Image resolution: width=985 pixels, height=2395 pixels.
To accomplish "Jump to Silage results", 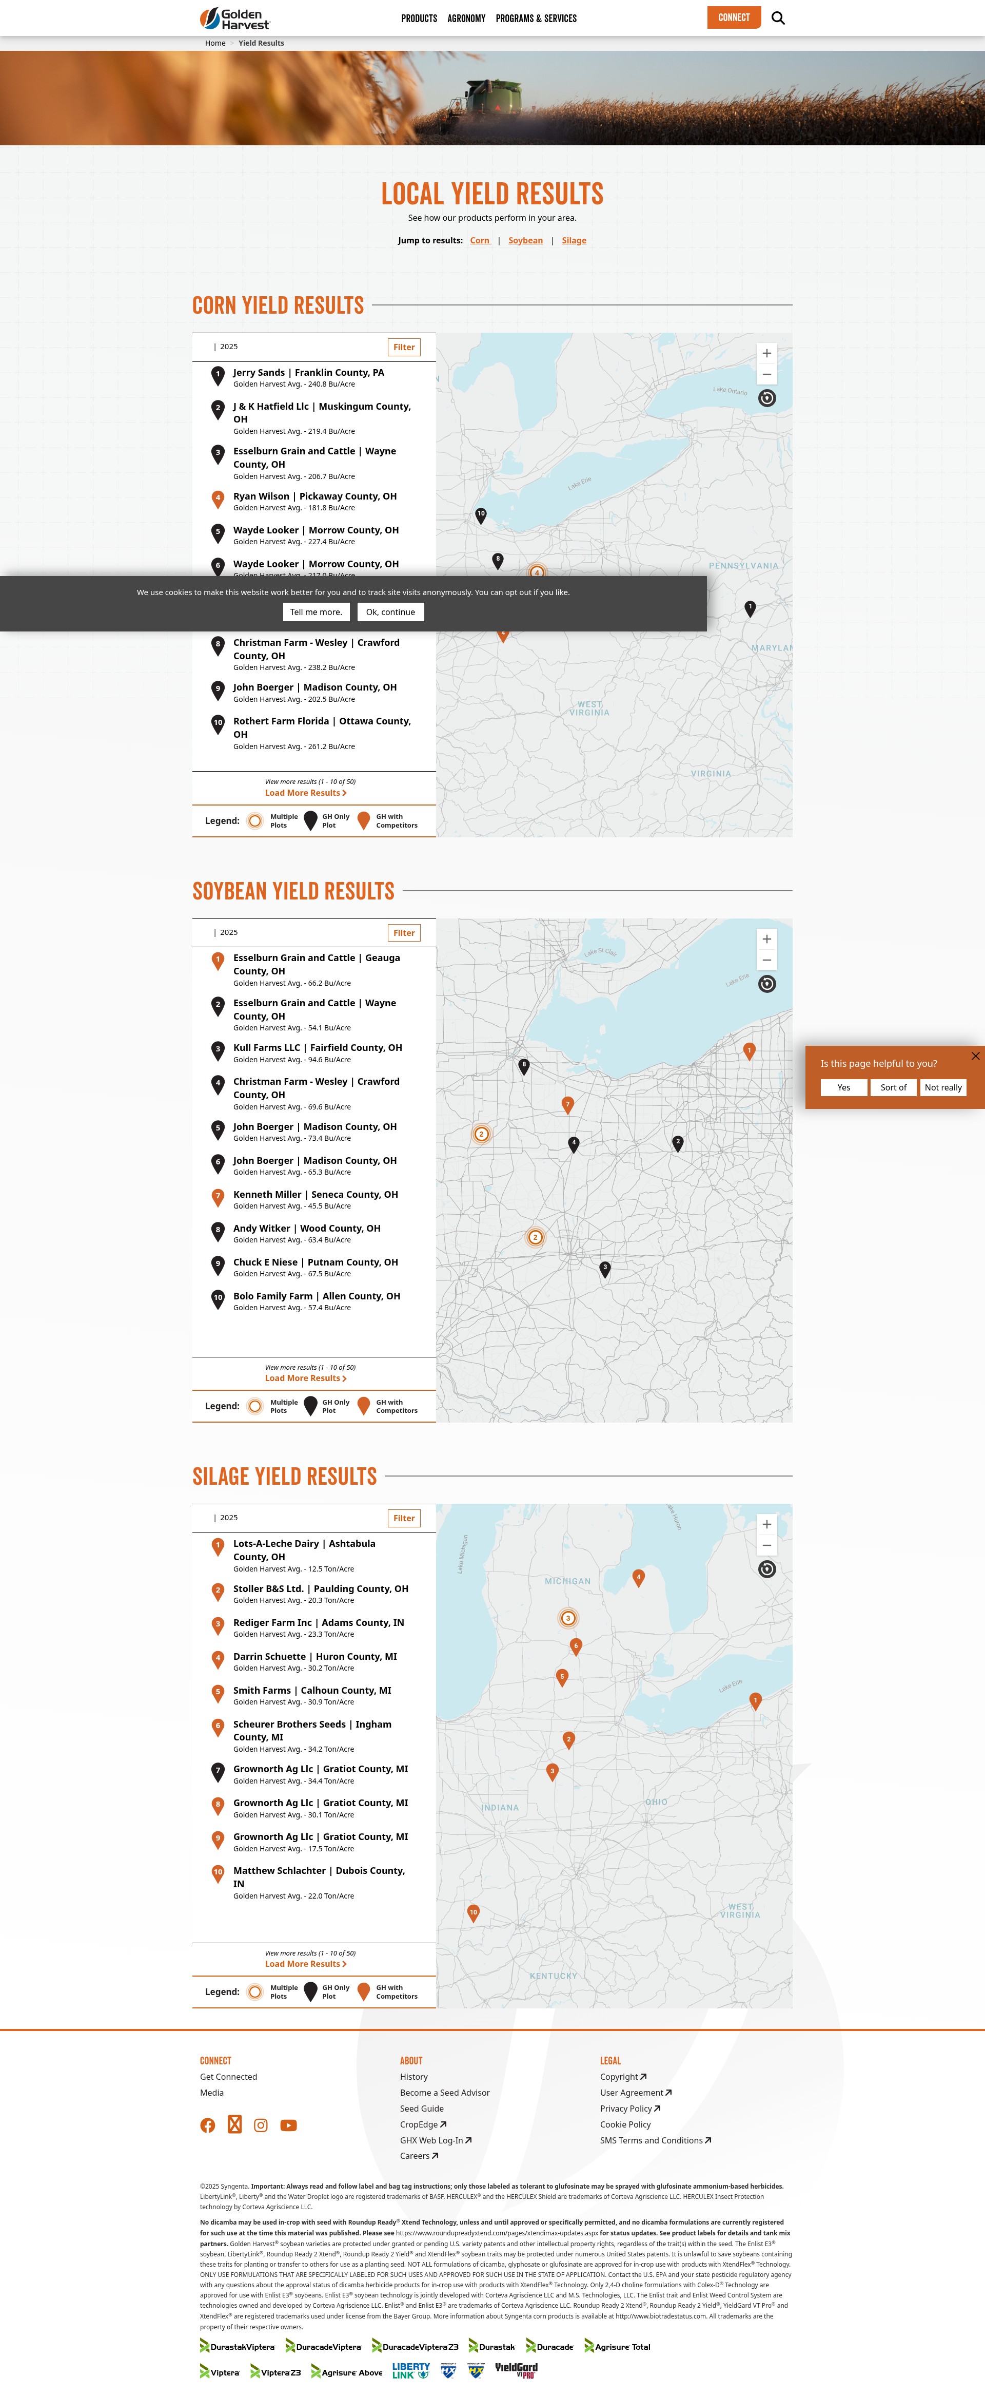I will [574, 241].
